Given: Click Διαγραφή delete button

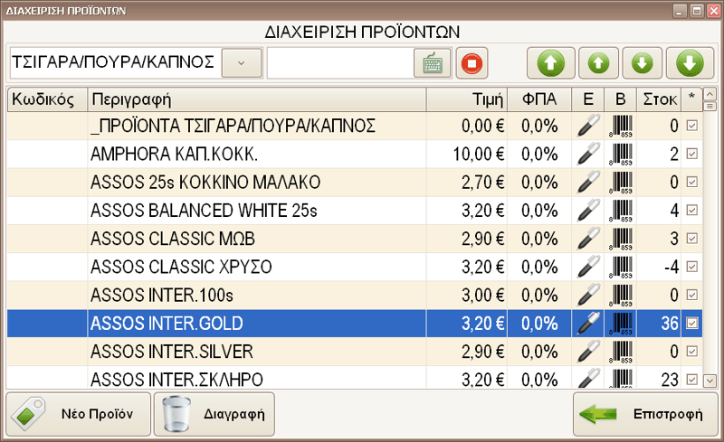Looking at the screenshot, I should tap(214, 414).
